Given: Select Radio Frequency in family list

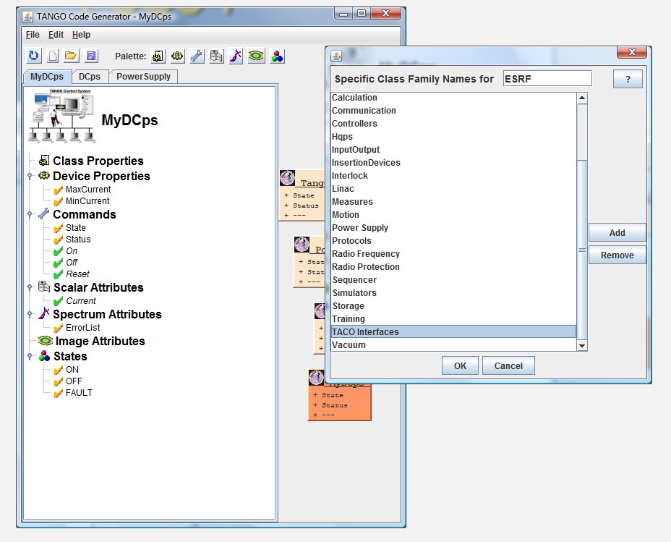Looking at the screenshot, I should [453, 254].
